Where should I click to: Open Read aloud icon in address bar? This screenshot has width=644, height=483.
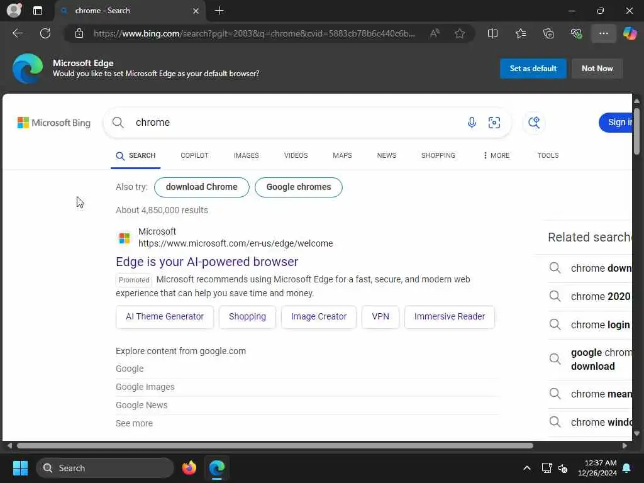tap(435, 33)
